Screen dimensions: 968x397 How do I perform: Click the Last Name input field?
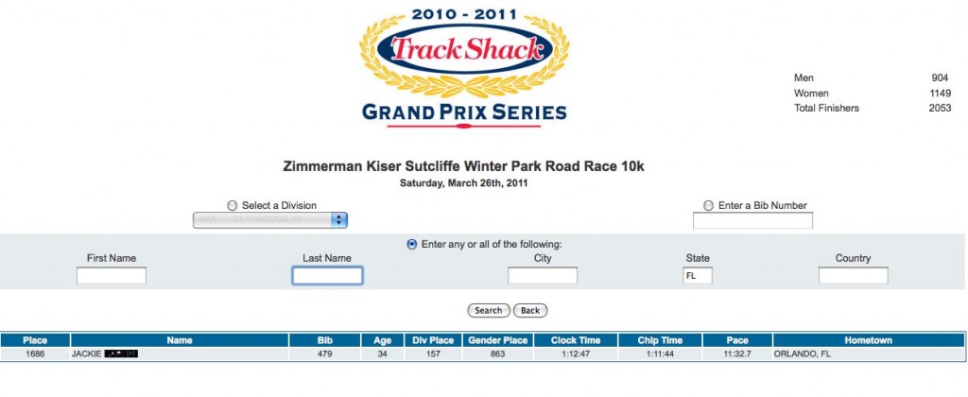point(327,275)
